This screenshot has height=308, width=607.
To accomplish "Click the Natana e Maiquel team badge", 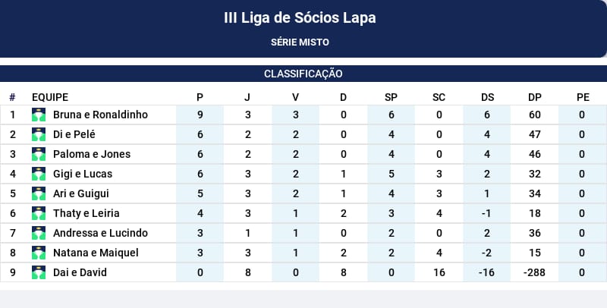I will click(x=39, y=253).
